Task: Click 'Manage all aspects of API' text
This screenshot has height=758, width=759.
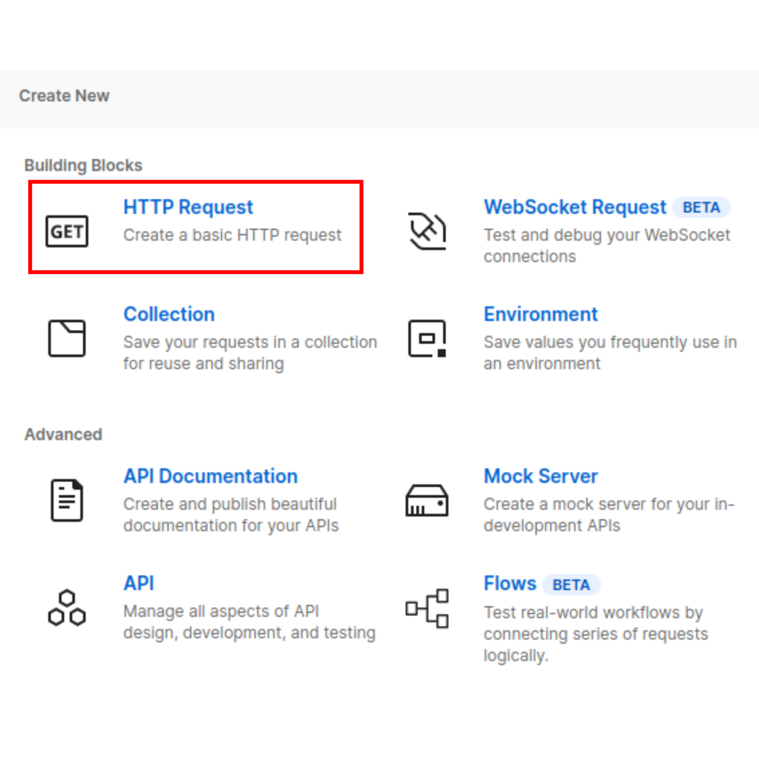Action: click(249, 622)
